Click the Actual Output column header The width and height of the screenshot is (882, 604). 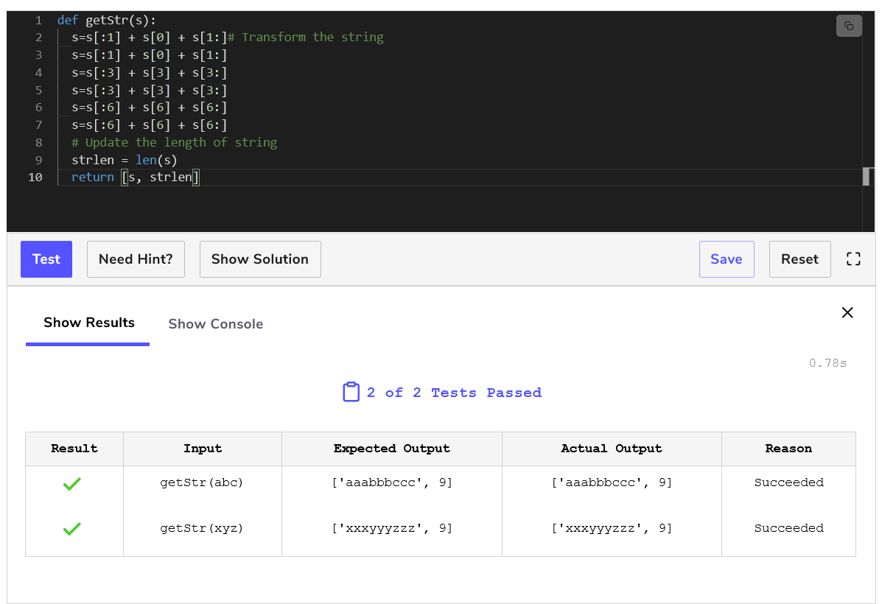click(x=611, y=449)
